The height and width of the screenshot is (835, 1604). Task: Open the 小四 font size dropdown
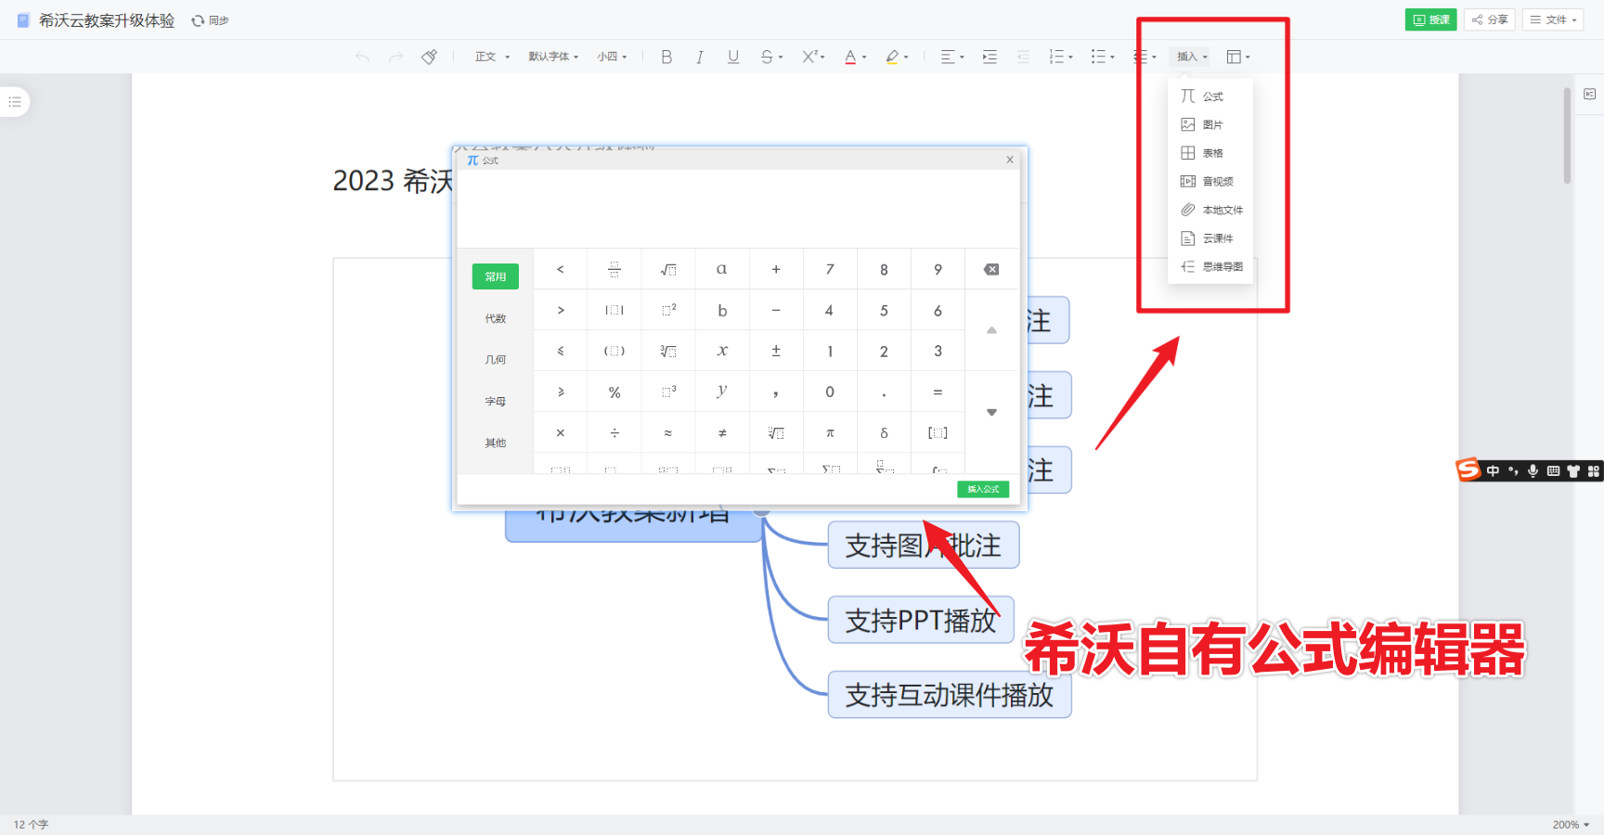coord(612,57)
